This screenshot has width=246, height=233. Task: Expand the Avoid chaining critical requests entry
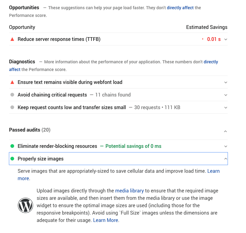[x=226, y=95]
